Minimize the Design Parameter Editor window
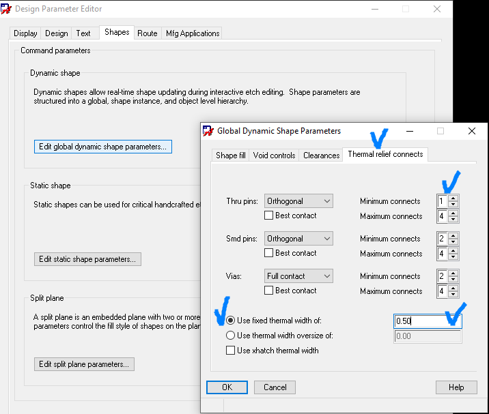The image size is (489, 414). click(375, 9)
